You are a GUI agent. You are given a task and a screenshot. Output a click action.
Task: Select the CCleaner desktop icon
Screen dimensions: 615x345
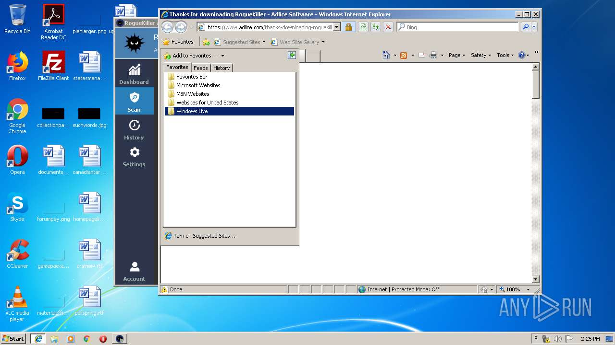pos(17,253)
